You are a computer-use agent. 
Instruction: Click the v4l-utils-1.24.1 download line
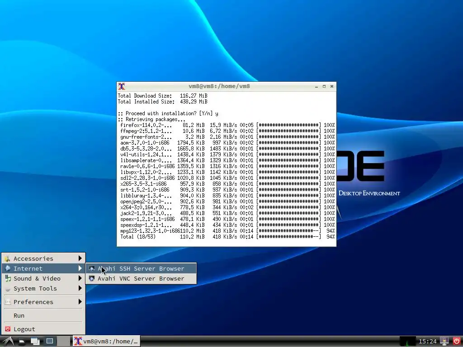(x=226, y=155)
